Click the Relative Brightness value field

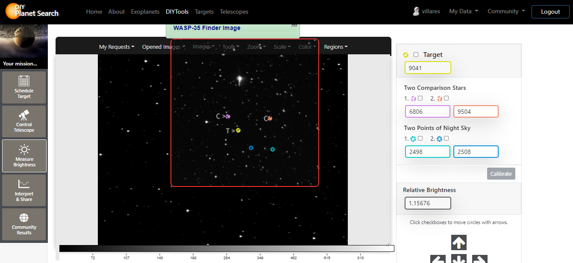click(428, 203)
